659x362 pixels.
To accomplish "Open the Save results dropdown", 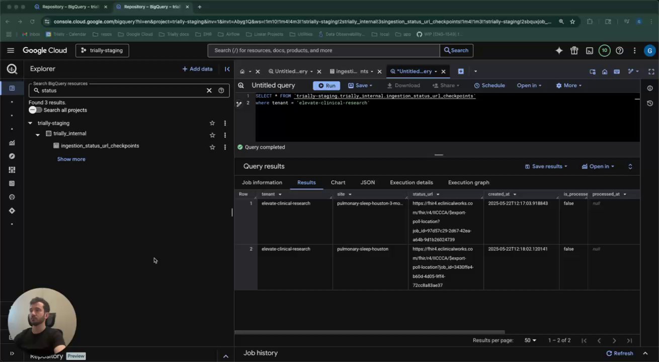I will (x=546, y=166).
